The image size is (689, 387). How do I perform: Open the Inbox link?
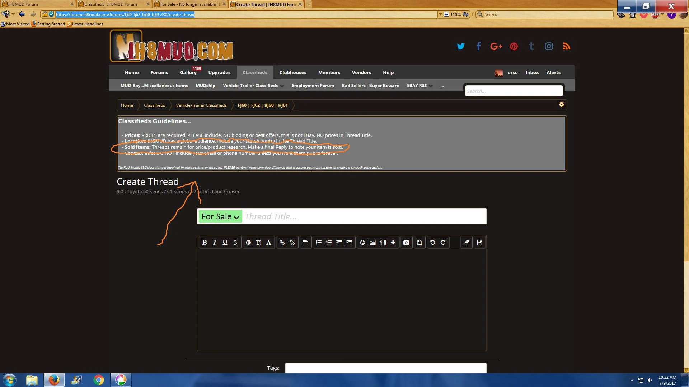tap(532, 72)
